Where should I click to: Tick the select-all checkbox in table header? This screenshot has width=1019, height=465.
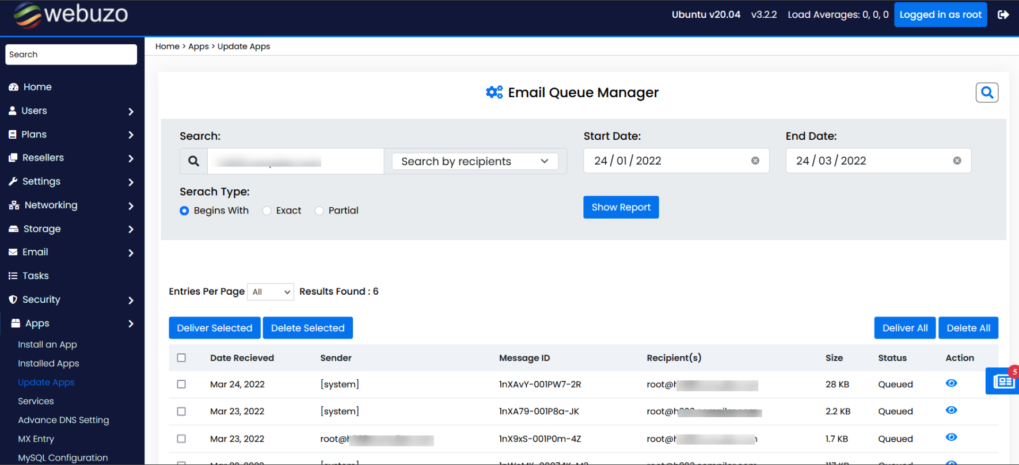coord(181,358)
